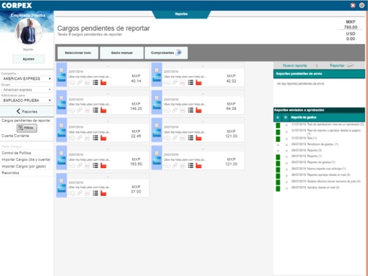Open the list details icon on 148.20 charge

[95, 110]
